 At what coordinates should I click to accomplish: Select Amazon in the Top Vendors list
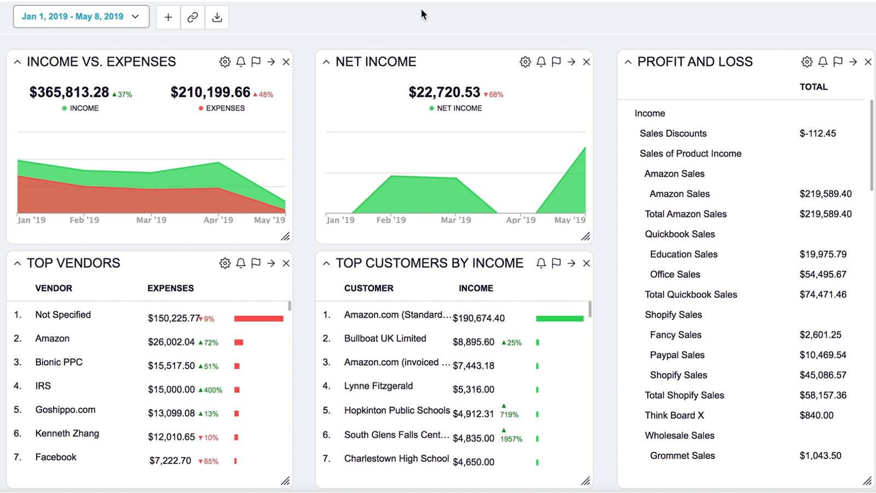pyautogui.click(x=52, y=339)
